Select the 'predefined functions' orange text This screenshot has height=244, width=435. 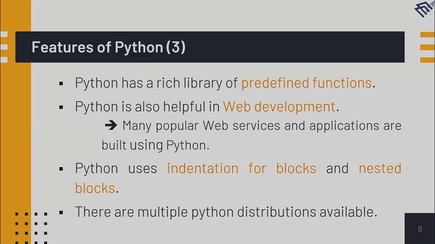pyautogui.click(x=306, y=83)
